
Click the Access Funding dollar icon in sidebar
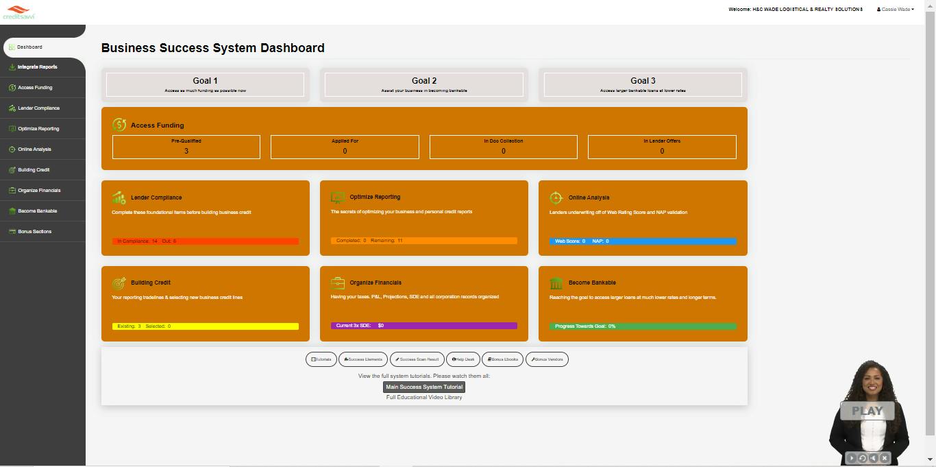point(12,88)
